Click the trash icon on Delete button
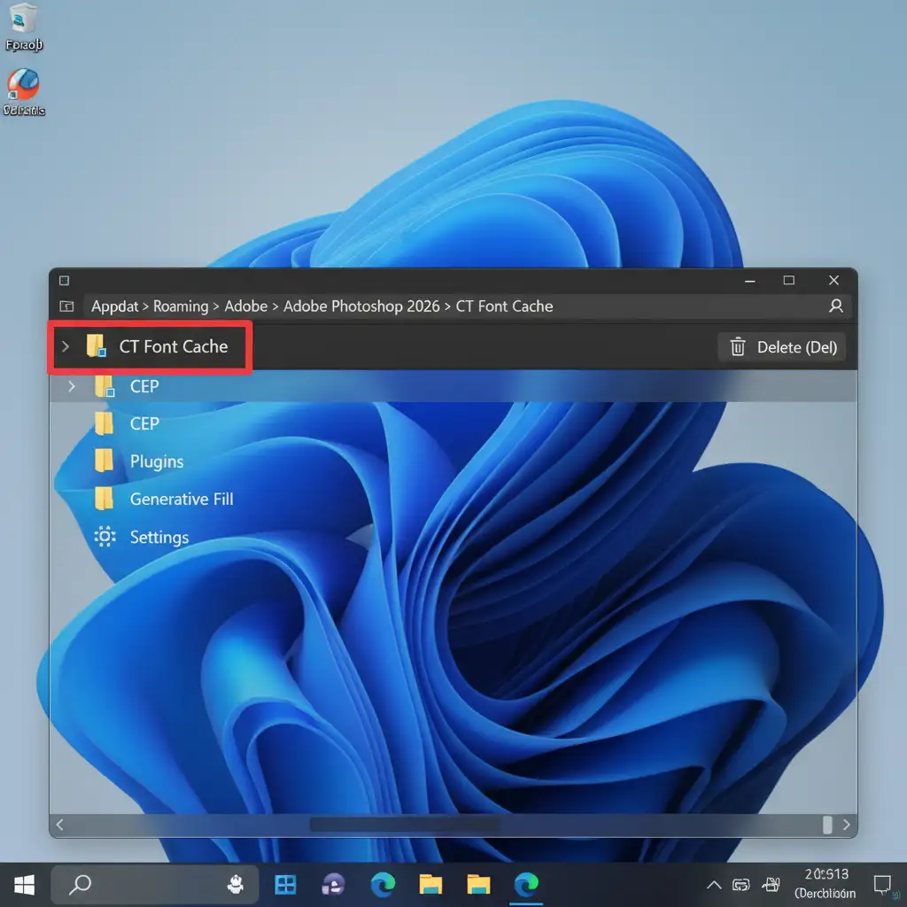907x907 pixels. tap(737, 347)
